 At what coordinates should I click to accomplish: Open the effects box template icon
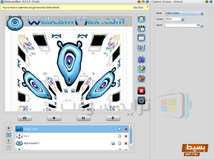coord(141,78)
